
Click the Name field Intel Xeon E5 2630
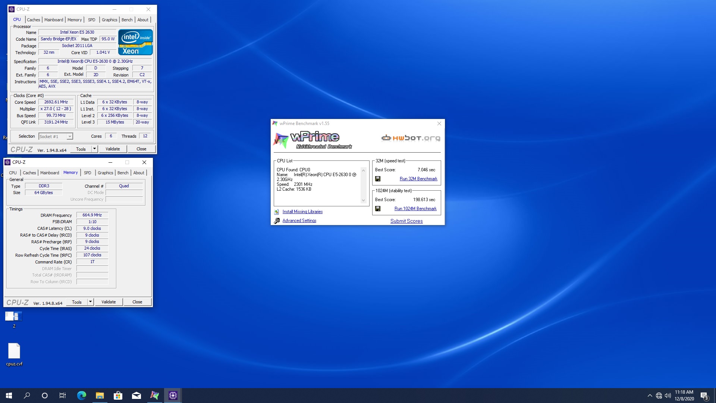tap(77, 32)
